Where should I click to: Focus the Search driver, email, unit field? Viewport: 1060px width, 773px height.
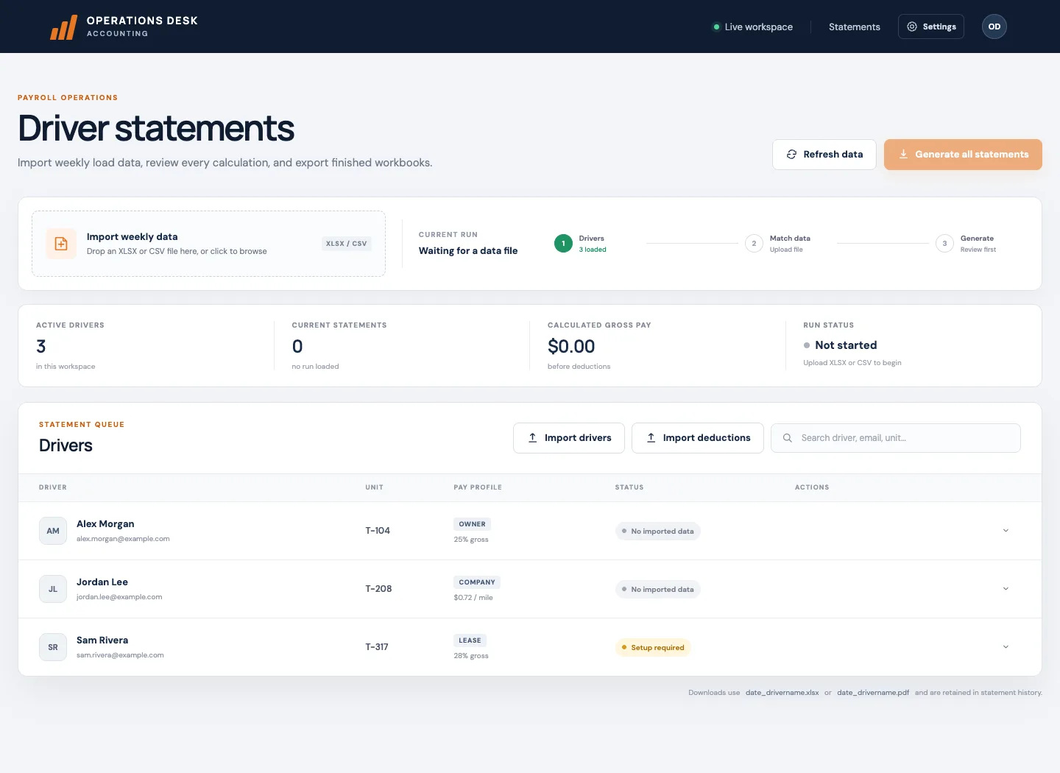click(x=896, y=438)
